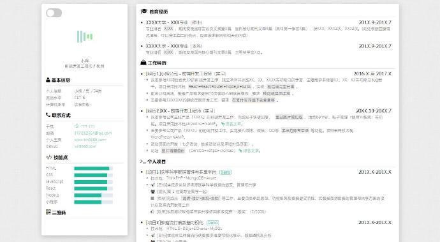Viewport: 440px width, 242px height.
Task: Click the green bars avatar logo
Action: point(85,36)
